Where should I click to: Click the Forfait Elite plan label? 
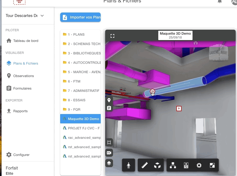pyautogui.click(x=12, y=171)
